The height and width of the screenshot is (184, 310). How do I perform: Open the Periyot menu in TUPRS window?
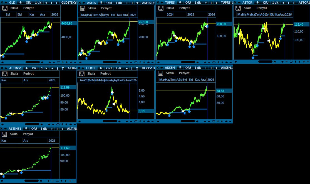(184, 8)
